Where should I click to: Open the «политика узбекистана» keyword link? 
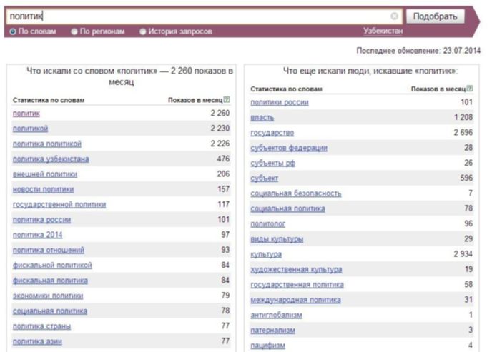click(51, 159)
